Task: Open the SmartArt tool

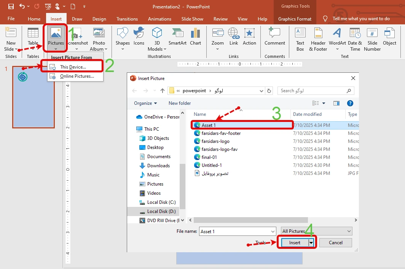Action: pyautogui.click(x=177, y=37)
